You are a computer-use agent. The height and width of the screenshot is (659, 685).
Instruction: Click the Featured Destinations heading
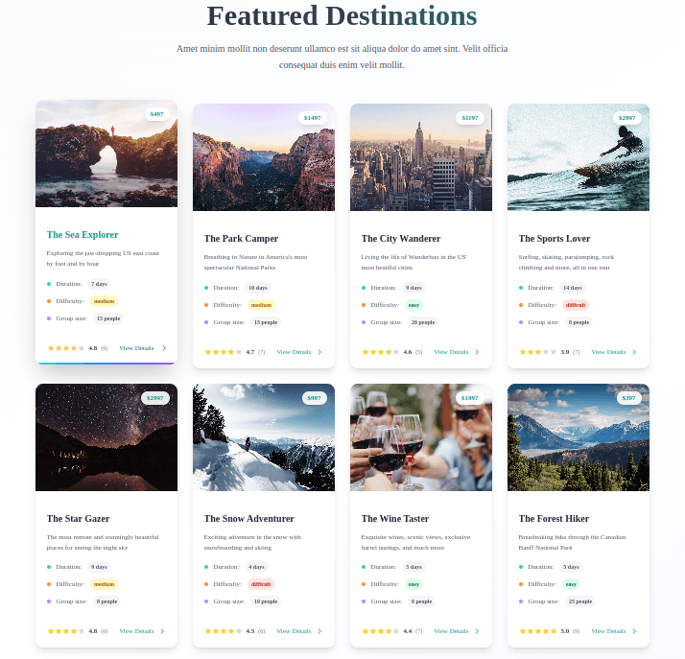coord(342,15)
